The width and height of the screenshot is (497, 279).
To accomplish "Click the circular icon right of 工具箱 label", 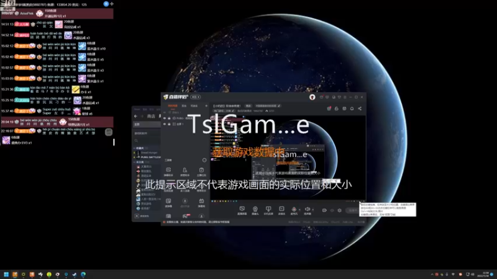I will pyautogui.click(x=204, y=160).
